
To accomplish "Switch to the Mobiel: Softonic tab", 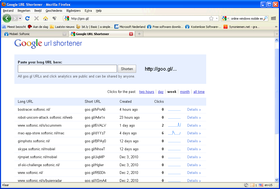I will coord(35,34).
